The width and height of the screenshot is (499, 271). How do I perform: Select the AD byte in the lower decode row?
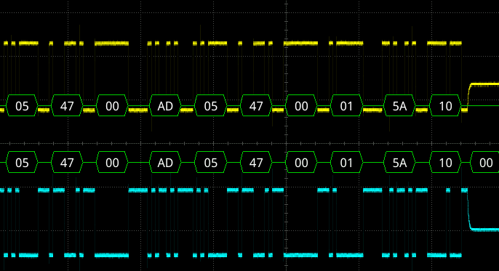pyautogui.click(x=165, y=162)
